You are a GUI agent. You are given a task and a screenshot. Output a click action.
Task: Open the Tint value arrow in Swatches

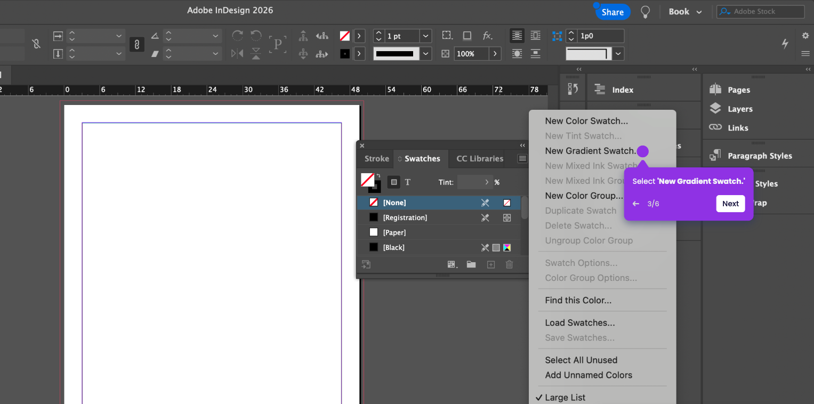(x=486, y=182)
